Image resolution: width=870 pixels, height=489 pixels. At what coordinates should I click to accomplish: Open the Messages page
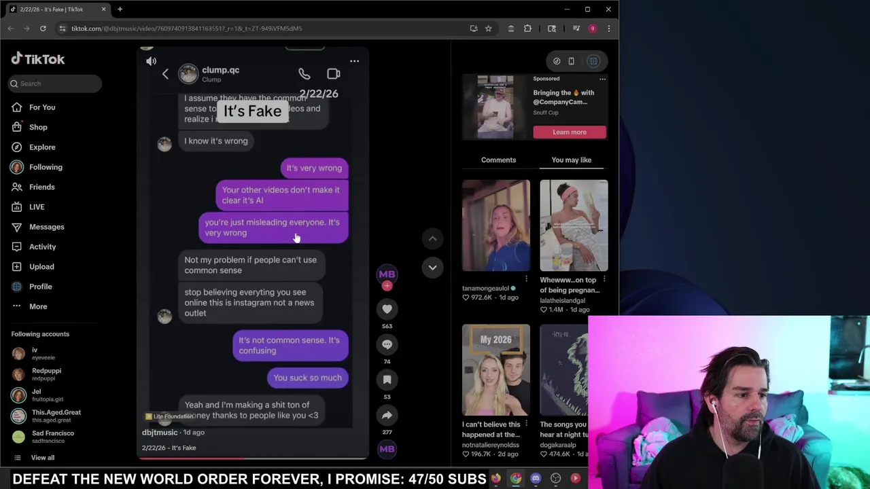click(x=46, y=227)
